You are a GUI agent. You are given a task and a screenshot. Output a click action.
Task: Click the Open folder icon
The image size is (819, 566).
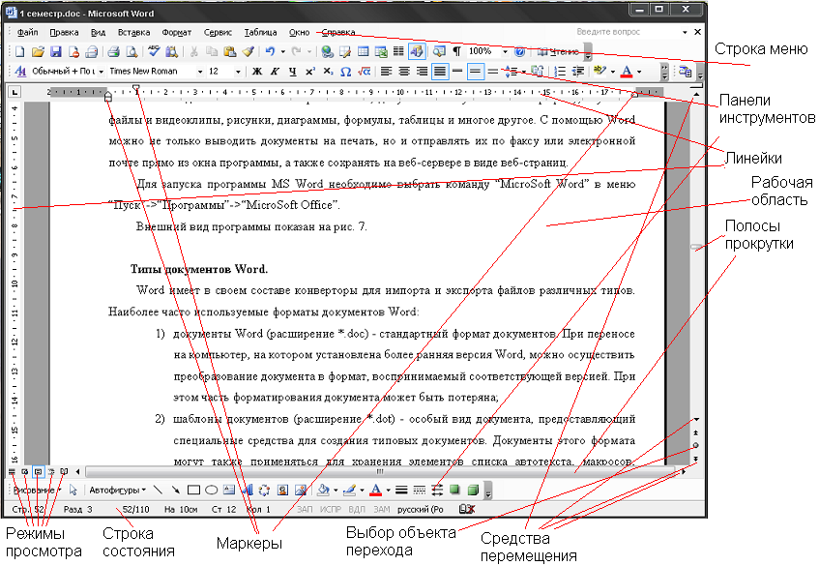tap(38, 51)
